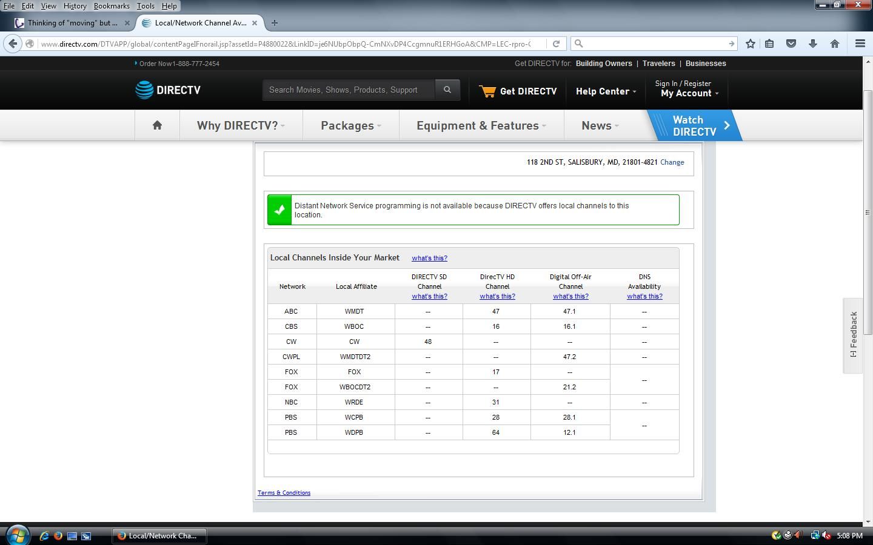The image size is (873, 545).
Task: Open the File menu
Action: point(9,5)
